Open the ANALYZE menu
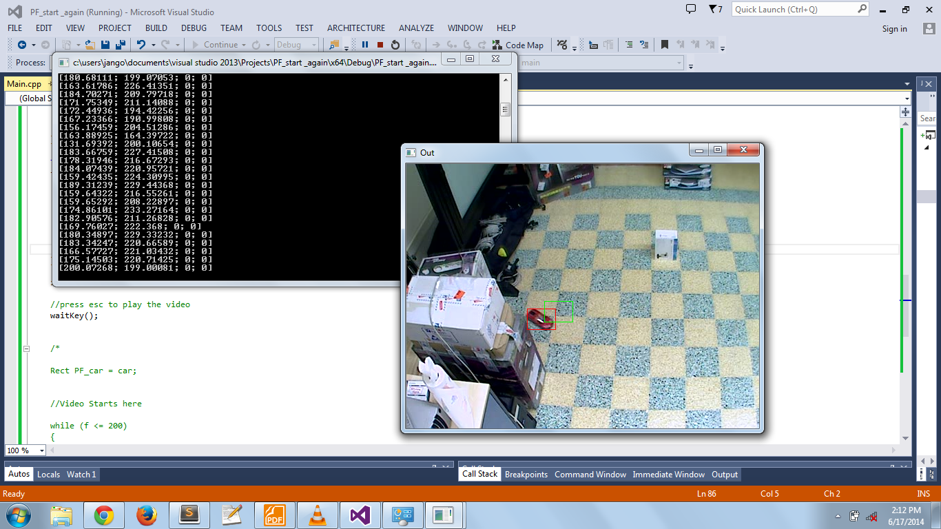Screen dimensions: 941x529 [x=416, y=28]
